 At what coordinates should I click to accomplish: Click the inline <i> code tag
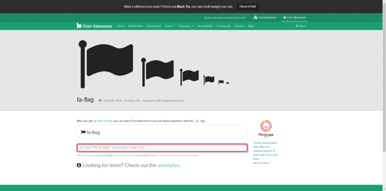coord(197,121)
